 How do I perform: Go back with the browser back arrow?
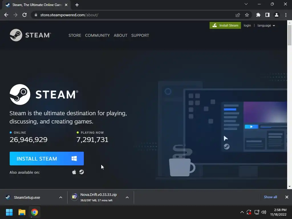6,15
